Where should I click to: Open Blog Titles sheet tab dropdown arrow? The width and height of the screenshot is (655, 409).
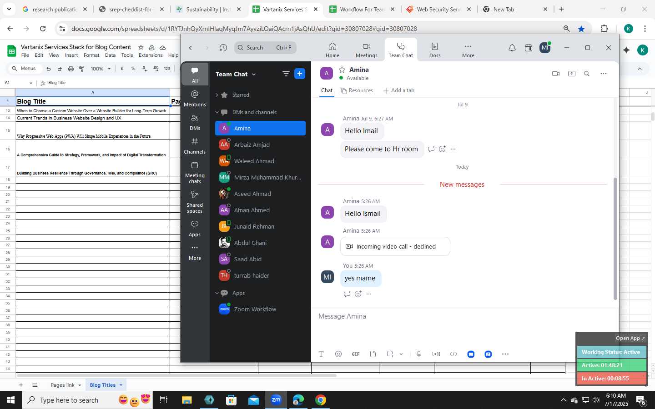pyautogui.click(x=121, y=385)
